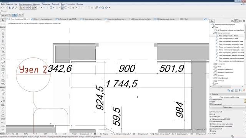Select the Marquee tool in the toolbox

pos(3,24)
